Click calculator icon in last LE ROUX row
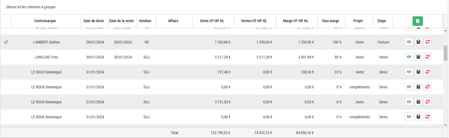The image size is (449, 138). point(418,117)
